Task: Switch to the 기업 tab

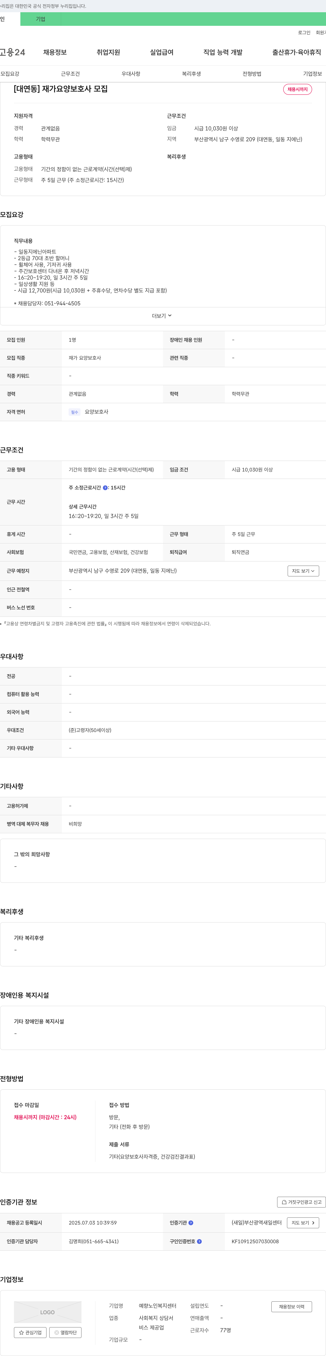Action: coord(40,19)
